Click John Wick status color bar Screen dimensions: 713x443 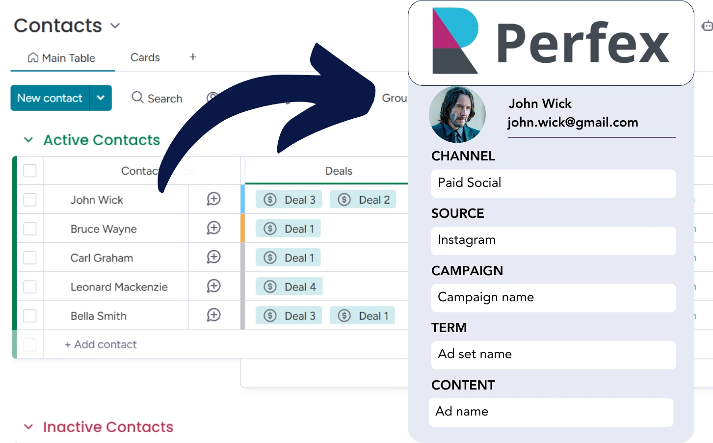[242, 199]
